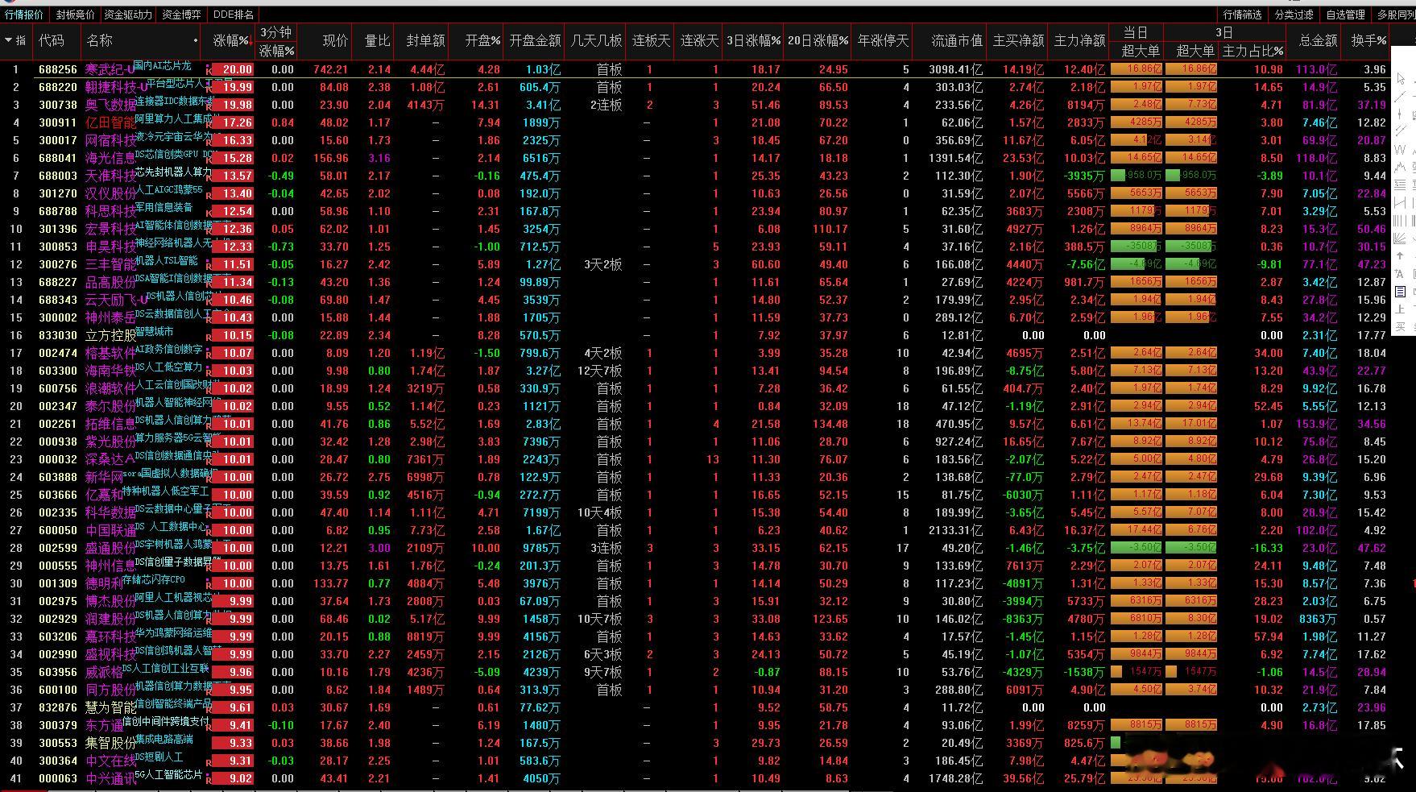The height and width of the screenshot is (792, 1416).
Task: Select the 集智股份 stock name
Action: tap(110, 743)
